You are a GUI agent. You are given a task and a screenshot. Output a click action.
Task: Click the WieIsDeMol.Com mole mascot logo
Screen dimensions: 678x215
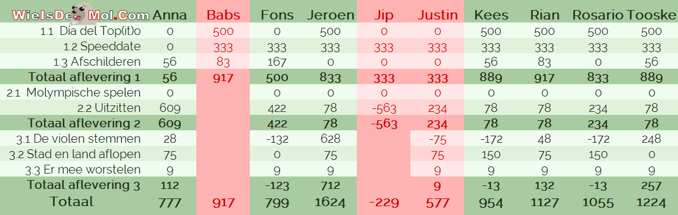tap(81, 14)
